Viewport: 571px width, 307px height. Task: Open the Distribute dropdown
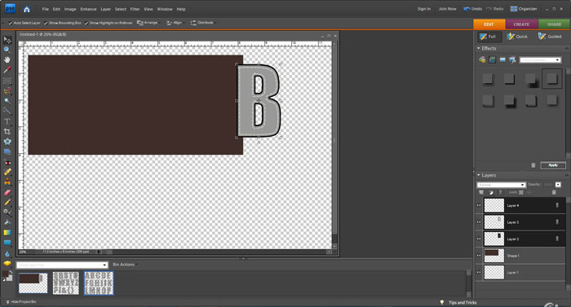pos(203,23)
